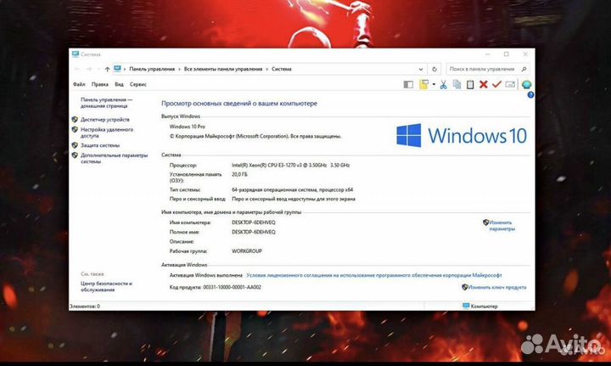This screenshot has height=366, width=611.
Task: Click the refresh button by address bar
Action: (x=435, y=68)
